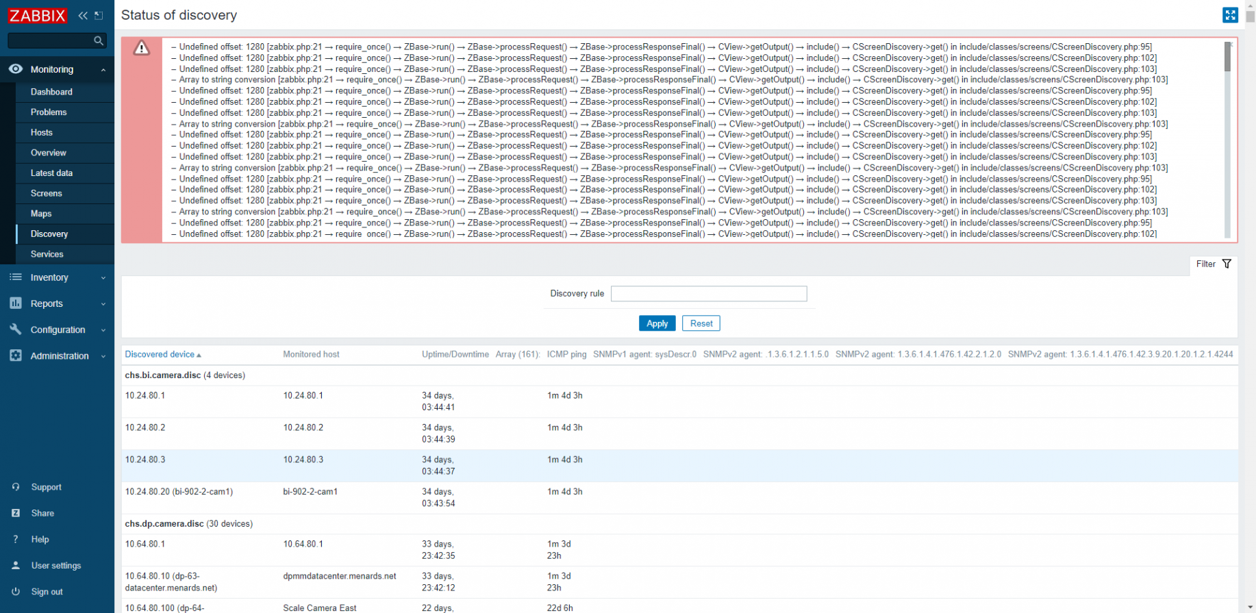Click the 'Monitored host' column header

point(311,355)
